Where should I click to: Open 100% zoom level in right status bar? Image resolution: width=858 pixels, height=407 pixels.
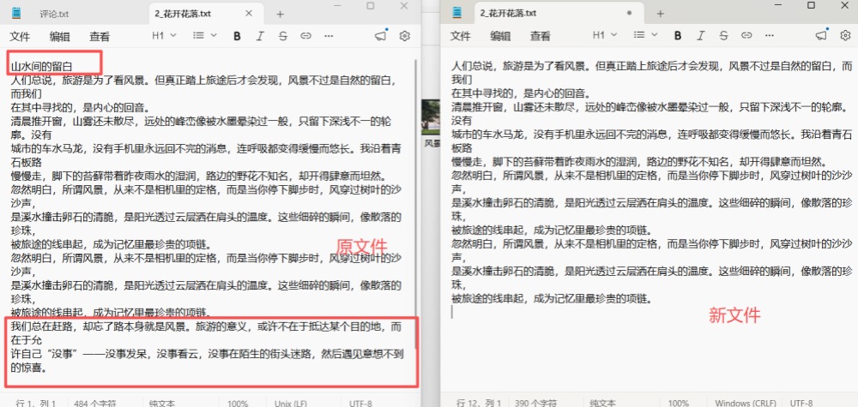679,404
